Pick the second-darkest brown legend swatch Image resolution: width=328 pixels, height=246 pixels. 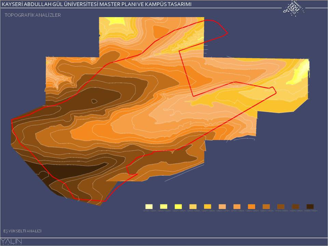click(295, 206)
